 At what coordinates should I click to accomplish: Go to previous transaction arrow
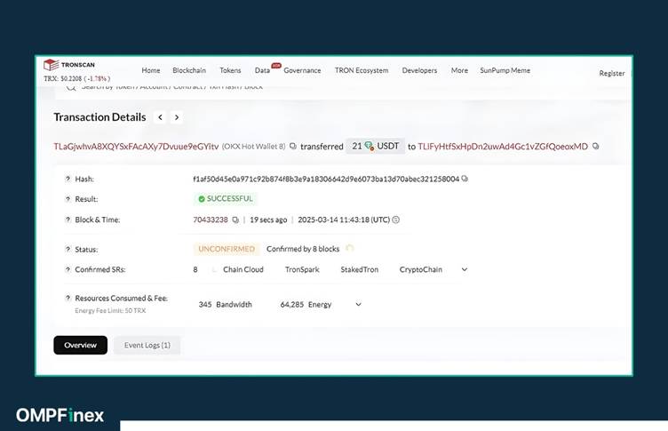click(x=160, y=117)
